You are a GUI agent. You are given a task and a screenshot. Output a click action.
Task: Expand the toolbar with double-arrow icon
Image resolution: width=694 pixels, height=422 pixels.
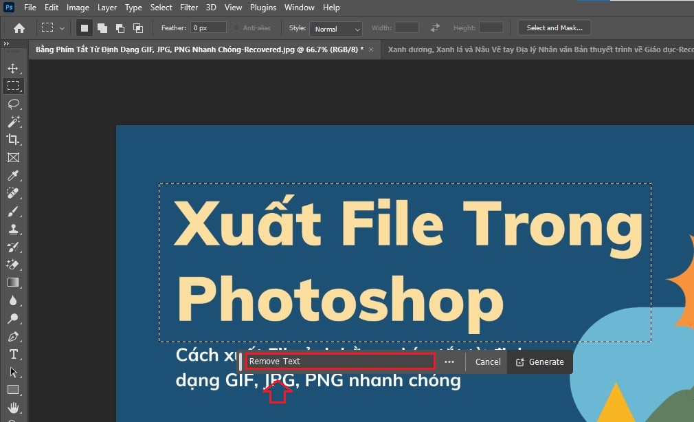point(6,43)
